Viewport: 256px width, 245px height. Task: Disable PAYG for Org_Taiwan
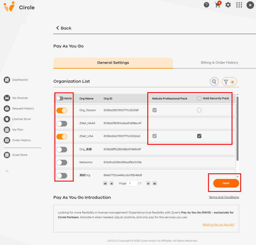pyautogui.click(x=62, y=110)
